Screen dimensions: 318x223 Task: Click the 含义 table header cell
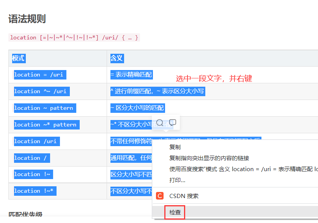click(x=117, y=58)
